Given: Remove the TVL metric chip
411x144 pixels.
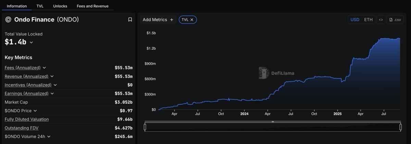Looking at the screenshot, I should click(192, 20).
